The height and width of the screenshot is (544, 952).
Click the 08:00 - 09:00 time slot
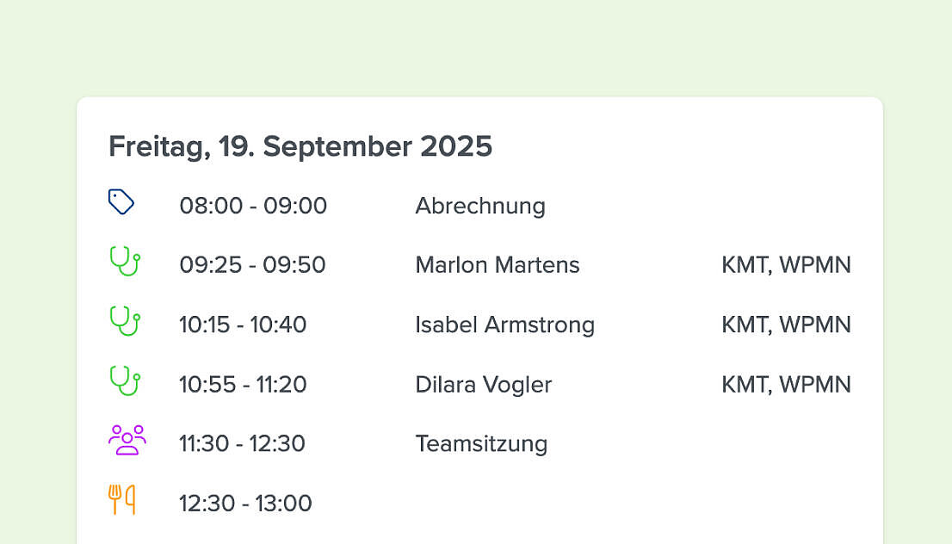(x=253, y=206)
